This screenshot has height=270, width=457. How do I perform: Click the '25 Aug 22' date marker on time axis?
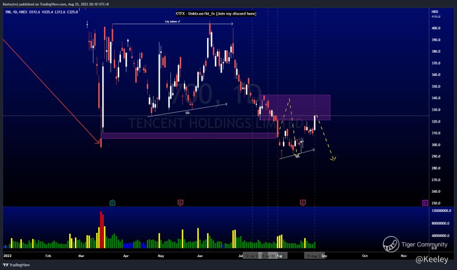(x=314, y=256)
